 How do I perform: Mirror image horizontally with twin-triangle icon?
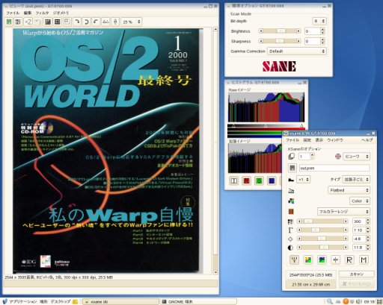tap(105, 22)
